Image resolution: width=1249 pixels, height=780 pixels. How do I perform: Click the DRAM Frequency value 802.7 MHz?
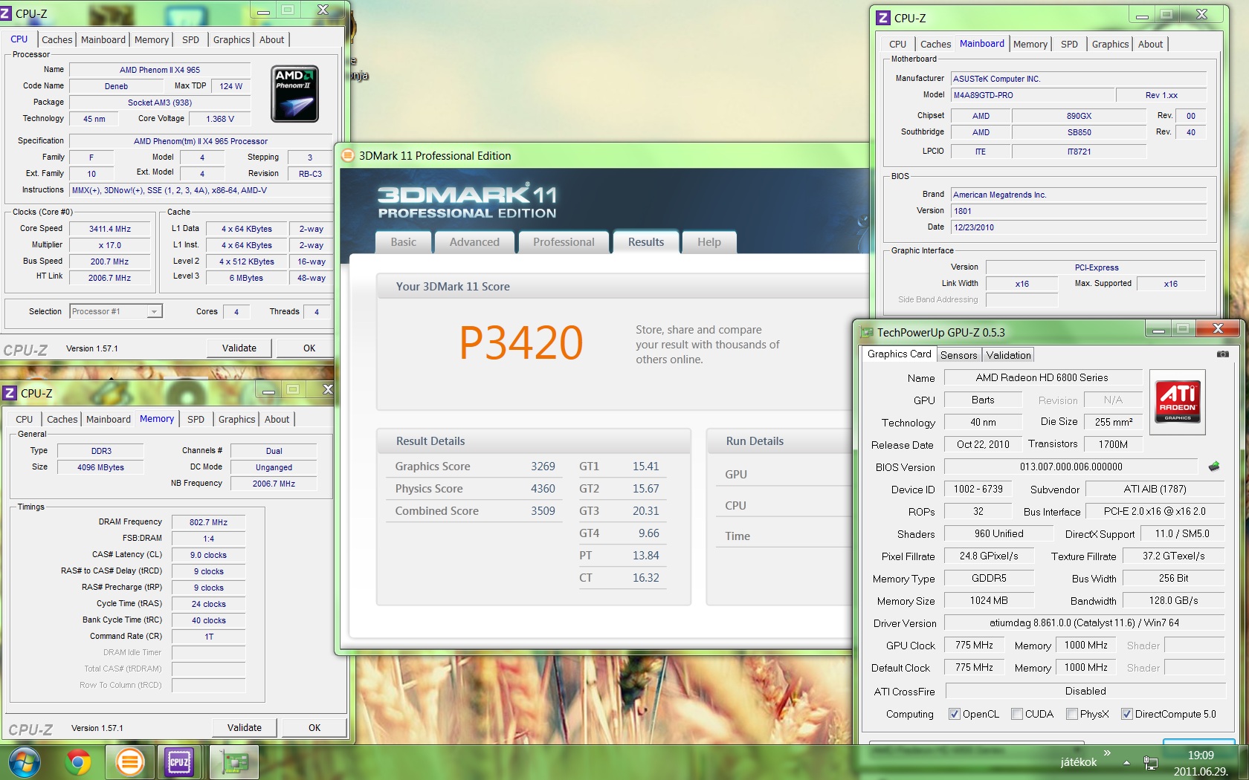point(208,522)
